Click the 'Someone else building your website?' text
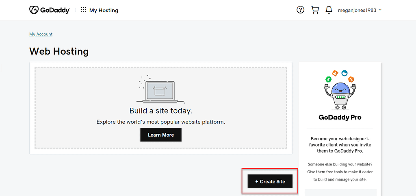The image size is (416, 196). pos(340,164)
